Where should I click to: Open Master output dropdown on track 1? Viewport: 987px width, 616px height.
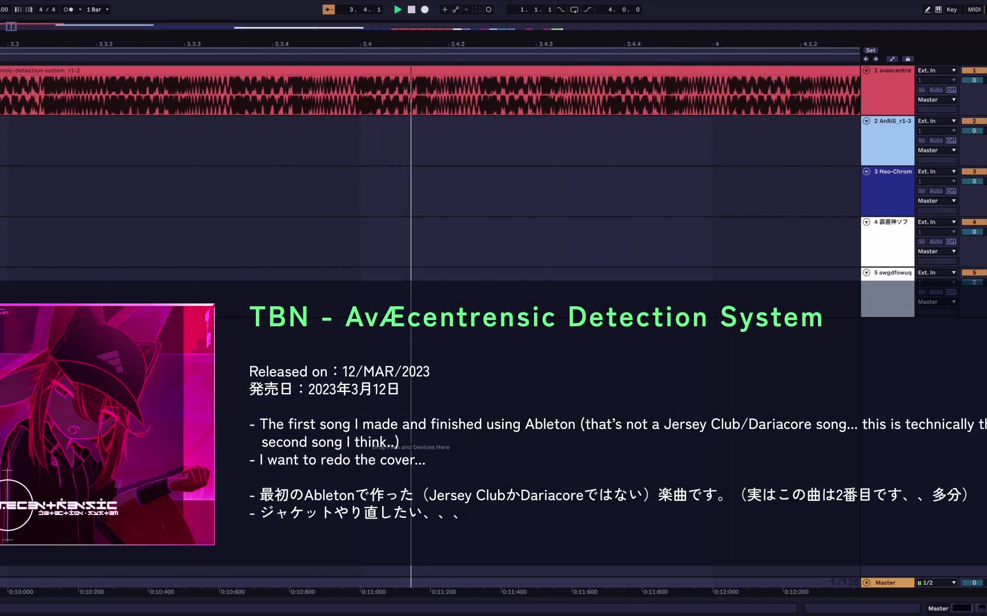coord(937,100)
